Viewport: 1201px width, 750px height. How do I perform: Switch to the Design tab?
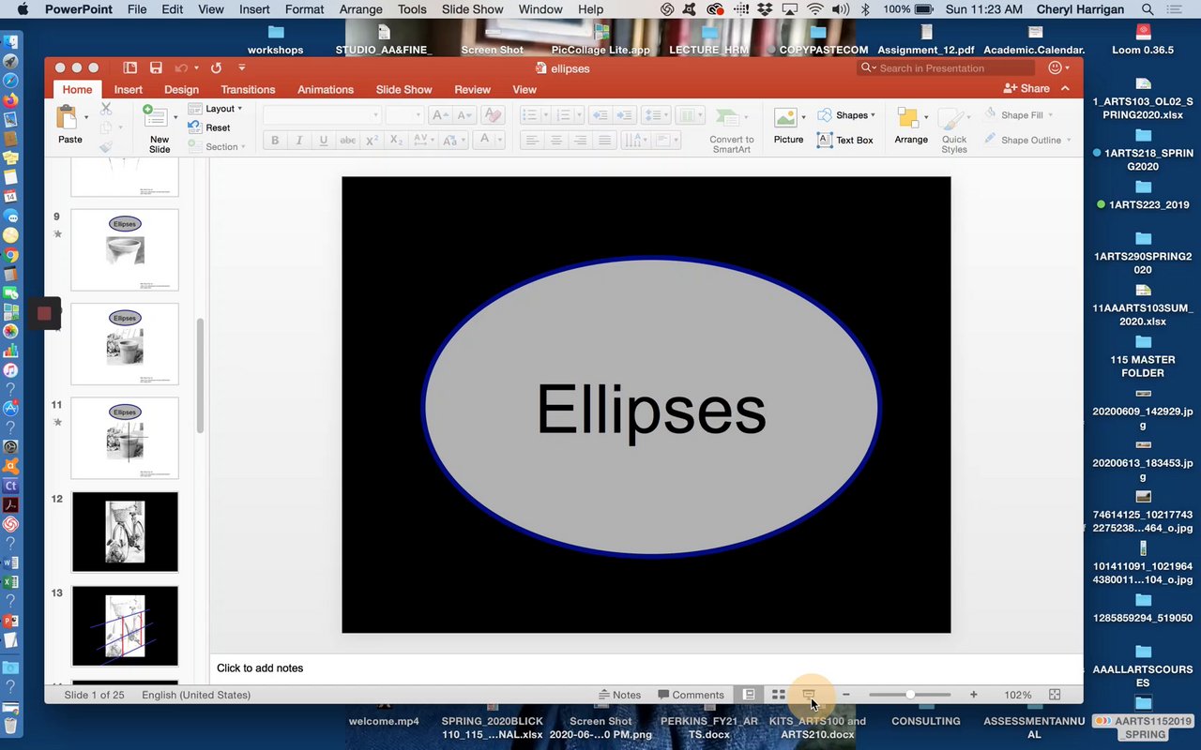pos(182,89)
